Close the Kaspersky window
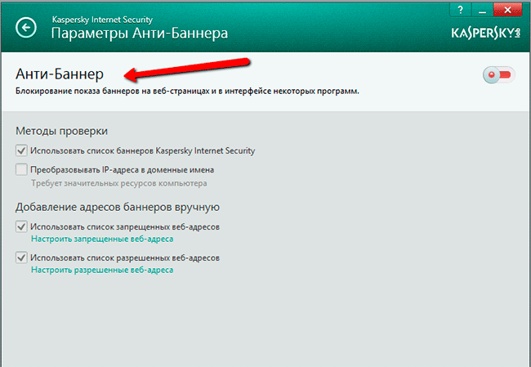Viewport: 531px width, 367px height. coord(507,10)
